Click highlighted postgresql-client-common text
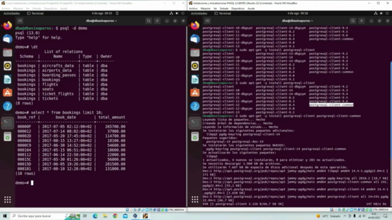 [331, 105]
